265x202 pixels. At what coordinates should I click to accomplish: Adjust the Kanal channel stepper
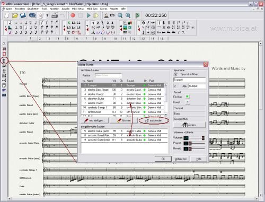click(188, 102)
